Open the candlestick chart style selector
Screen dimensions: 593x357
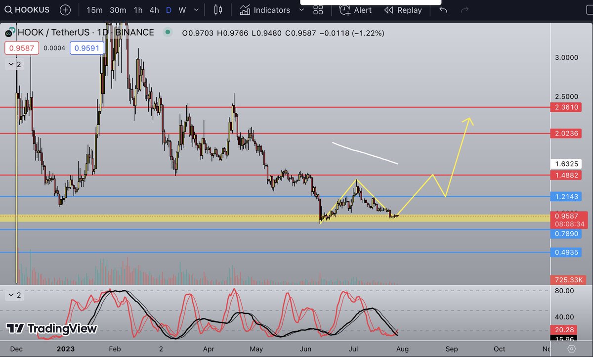217,10
